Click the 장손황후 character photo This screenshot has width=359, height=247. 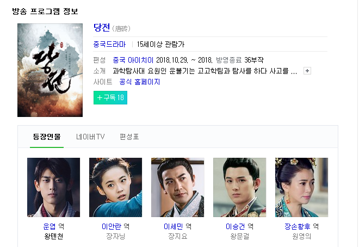pos(301,187)
